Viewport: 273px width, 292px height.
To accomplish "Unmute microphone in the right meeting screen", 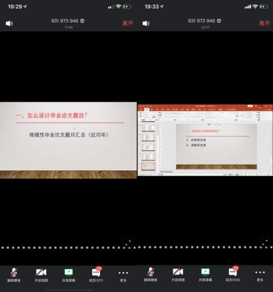I will point(151,273).
